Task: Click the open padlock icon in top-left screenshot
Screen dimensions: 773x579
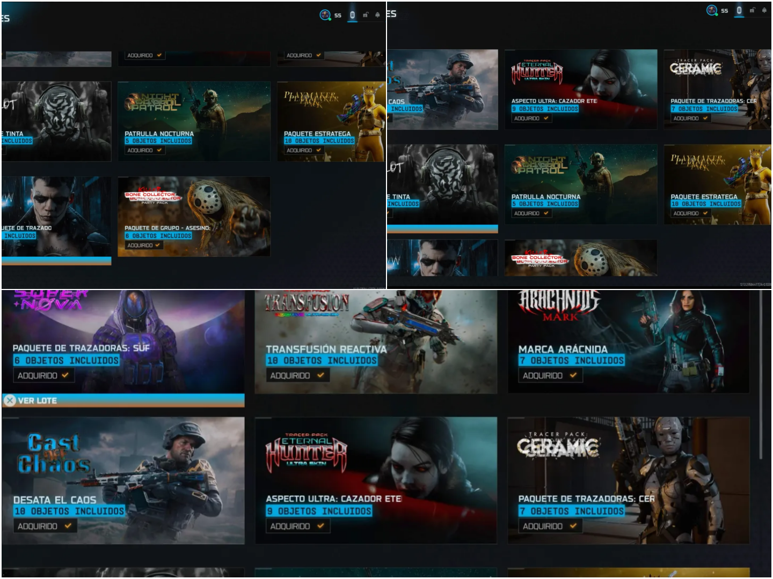Action: [366, 15]
